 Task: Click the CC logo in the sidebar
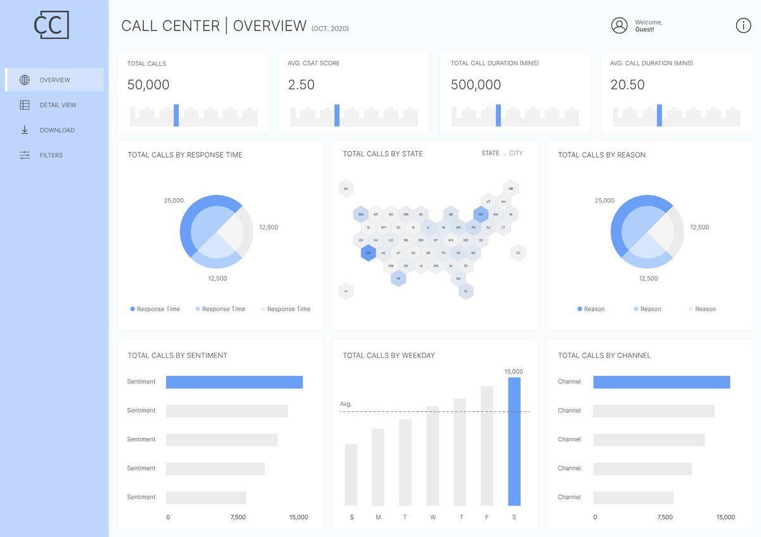click(51, 25)
